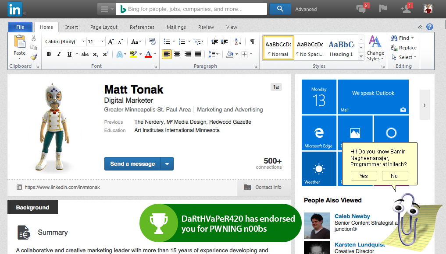Screen dimensions: 446x254
Task: Click Yes in Clippy's prompt
Action: pyautogui.click(x=364, y=176)
